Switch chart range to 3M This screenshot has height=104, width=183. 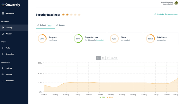pos(103,58)
